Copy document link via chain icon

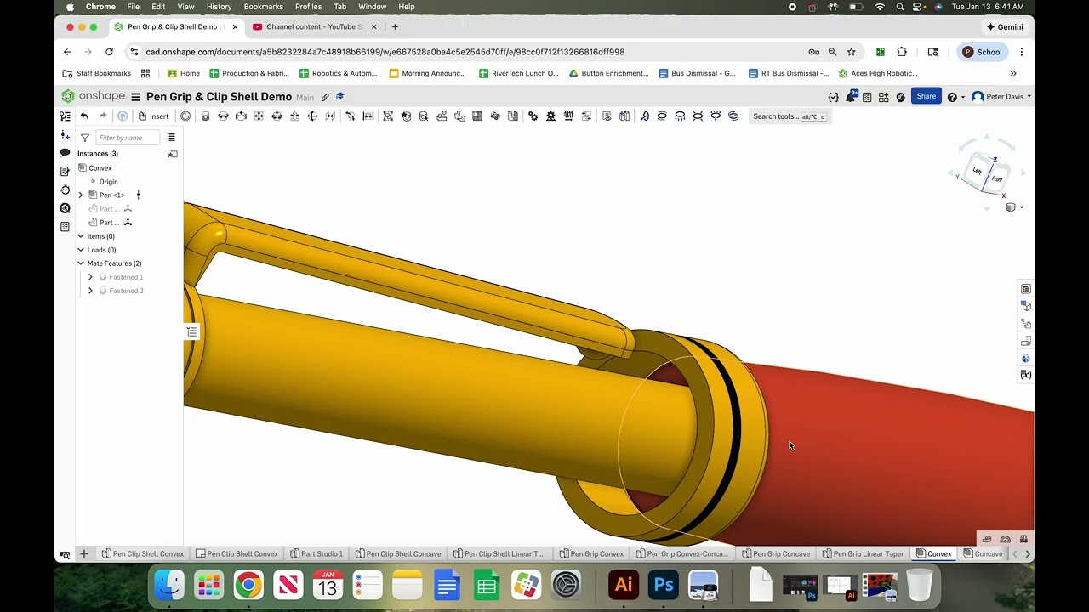pos(325,97)
